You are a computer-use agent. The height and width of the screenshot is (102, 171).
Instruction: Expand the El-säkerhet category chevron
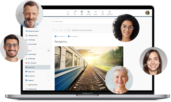pyautogui.click(x=48, y=76)
